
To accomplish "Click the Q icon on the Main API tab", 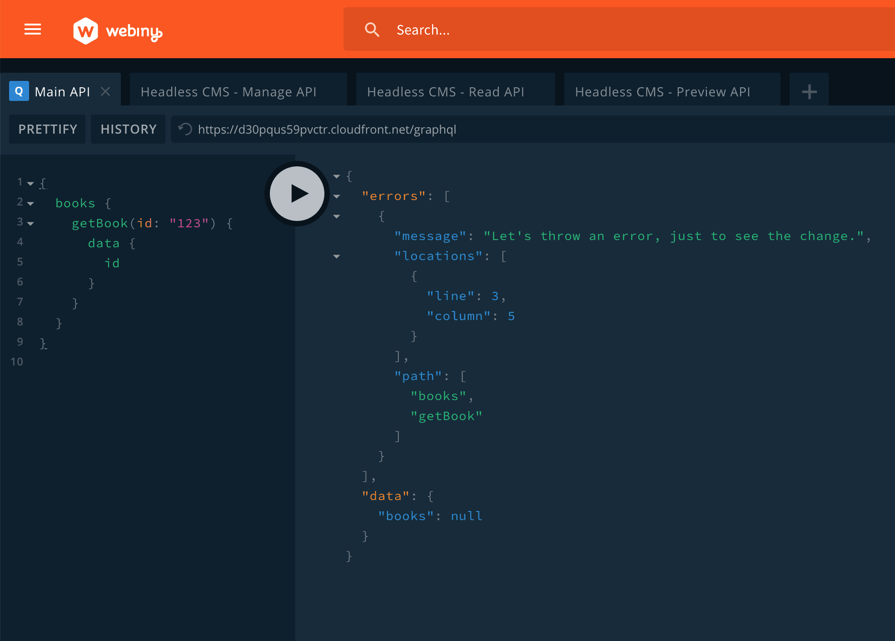I will point(19,91).
